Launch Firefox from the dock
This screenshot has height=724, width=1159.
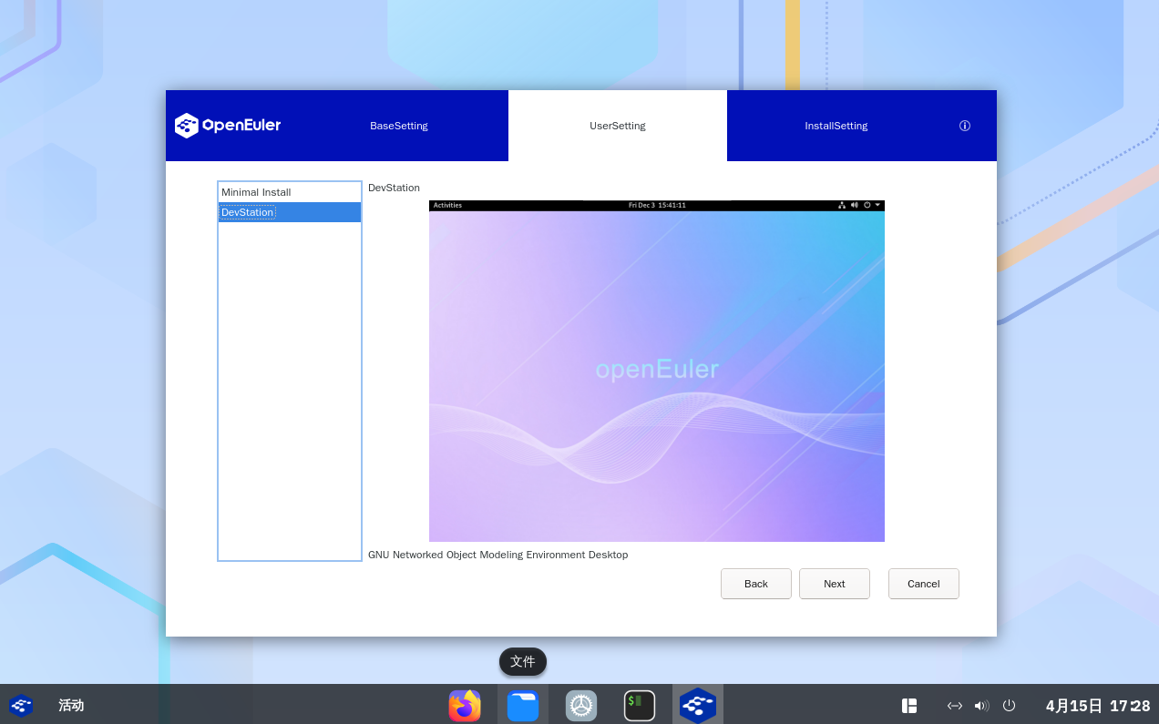[465, 706]
